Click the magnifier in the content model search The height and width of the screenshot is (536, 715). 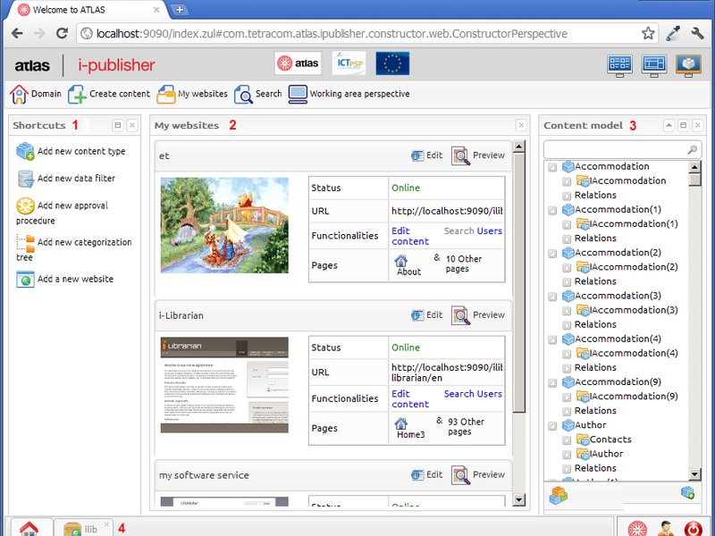pos(692,149)
